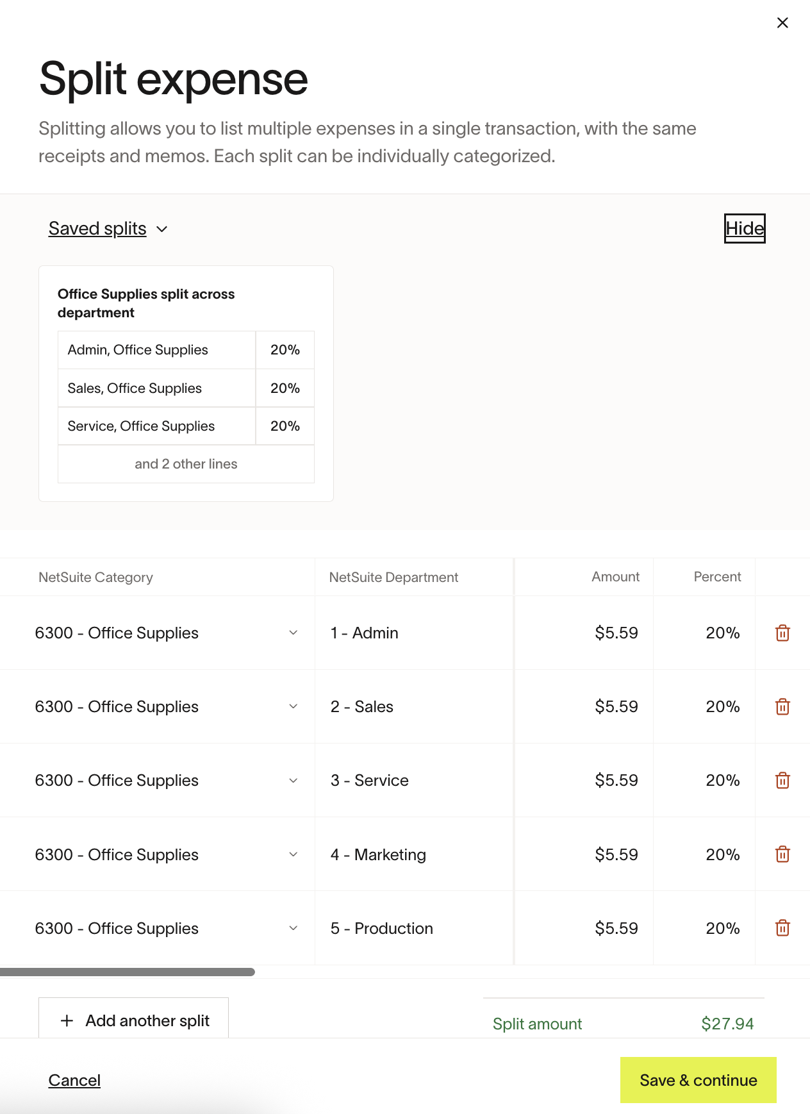The image size is (810, 1114).
Task: Remove the Production split via trash icon
Action: [x=782, y=928]
